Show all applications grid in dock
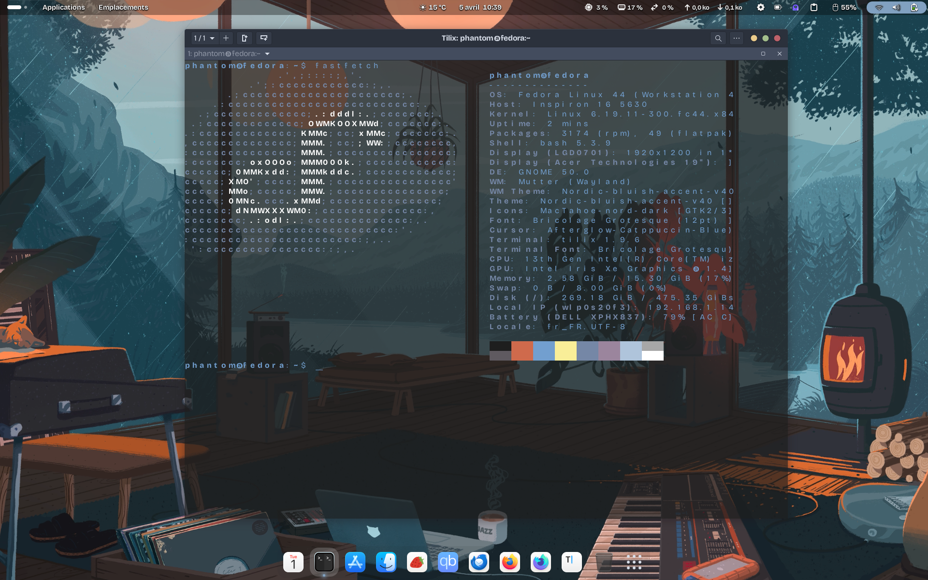Screen dimensions: 928x580 pyautogui.click(x=634, y=562)
